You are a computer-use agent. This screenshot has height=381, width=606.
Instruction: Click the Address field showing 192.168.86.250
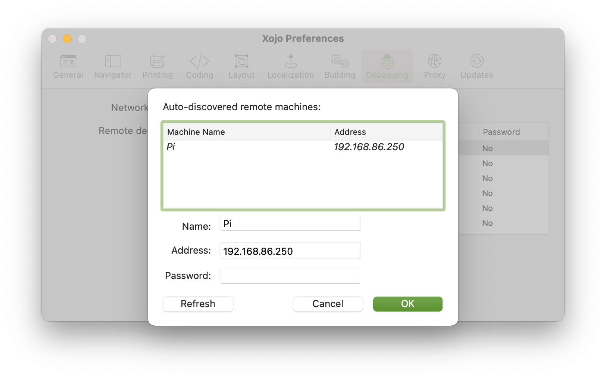pos(290,251)
